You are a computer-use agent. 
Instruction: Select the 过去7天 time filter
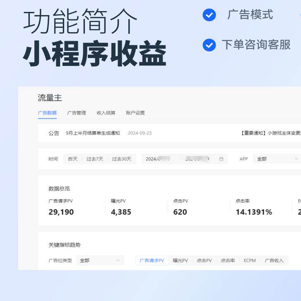(95, 159)
